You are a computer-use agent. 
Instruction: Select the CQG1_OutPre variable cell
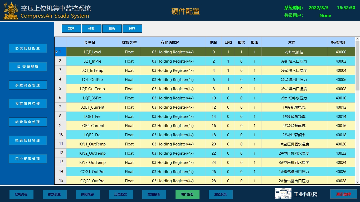93,172
